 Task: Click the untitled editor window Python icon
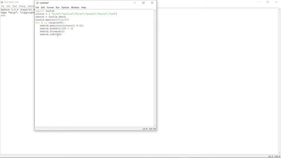pyautogui.click(x=37, y=3)
